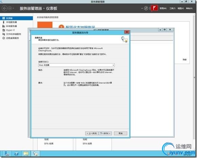Select 本地服务器 in the sidebar
Screen dimensions: 197x158
[x=12, y=22]
